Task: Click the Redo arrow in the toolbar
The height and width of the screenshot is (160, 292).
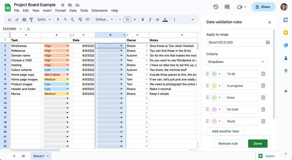Action: click(17, 19)
